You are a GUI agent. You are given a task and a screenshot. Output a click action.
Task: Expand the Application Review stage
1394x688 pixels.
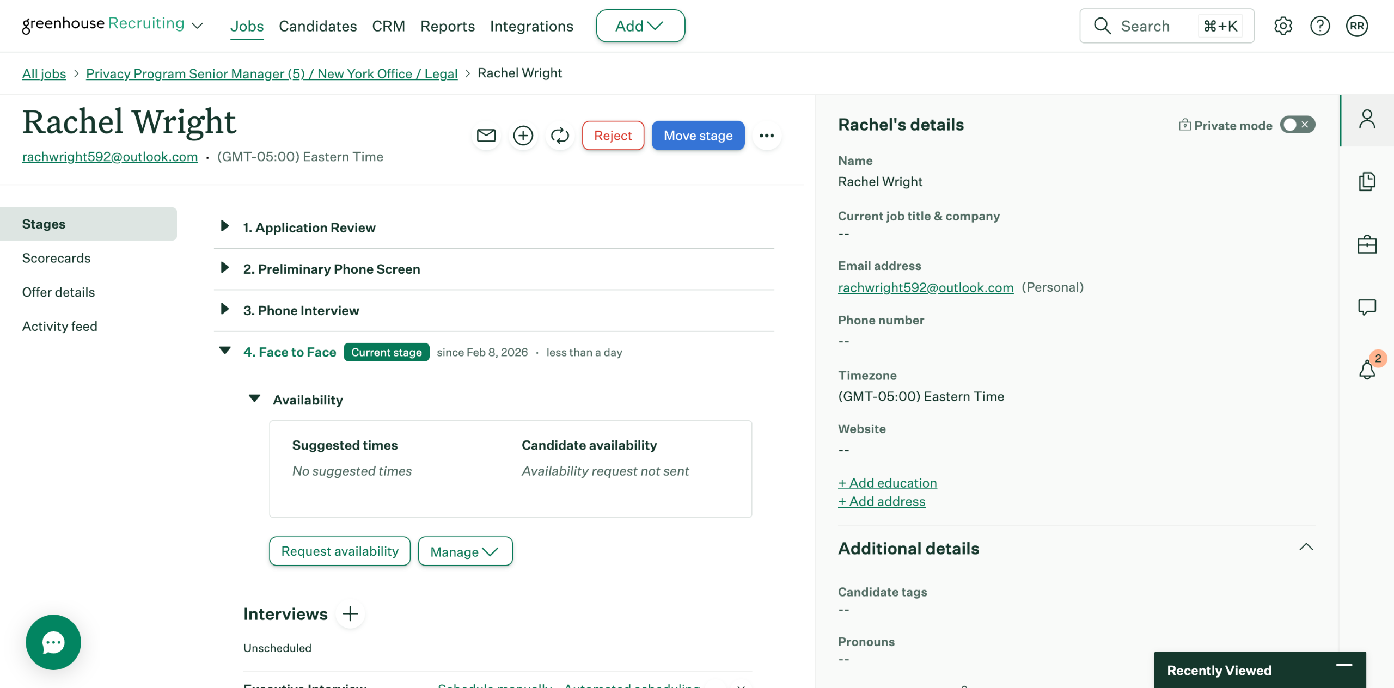(224, 226)
